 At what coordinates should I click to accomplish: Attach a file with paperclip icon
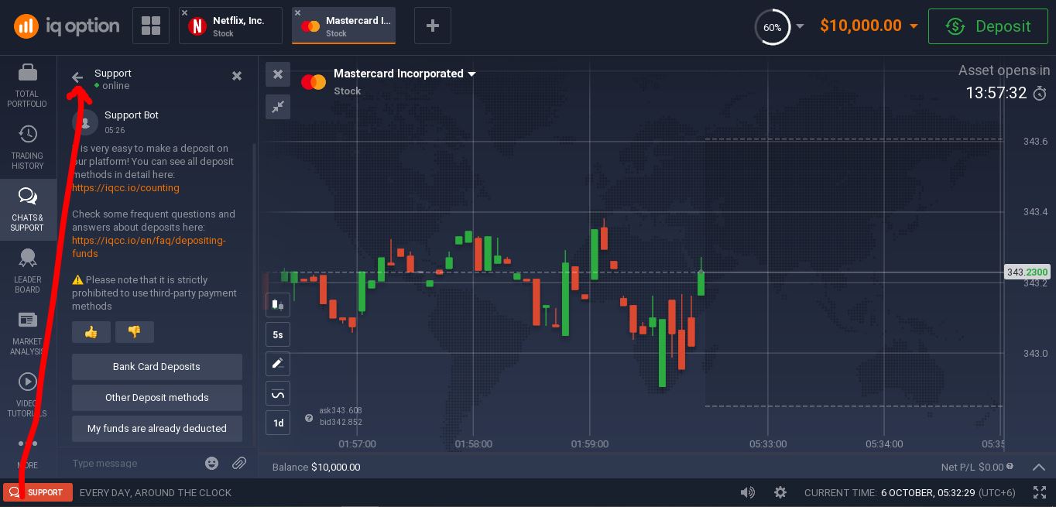click(239, 464)
